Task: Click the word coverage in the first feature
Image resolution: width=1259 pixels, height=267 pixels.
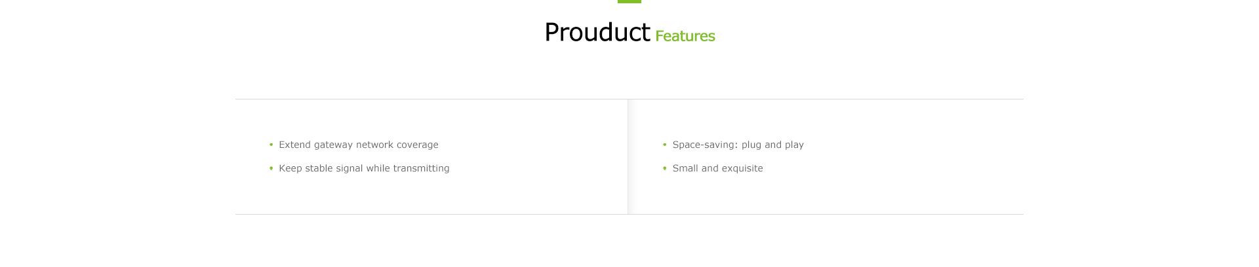Action: coord(418,145)
